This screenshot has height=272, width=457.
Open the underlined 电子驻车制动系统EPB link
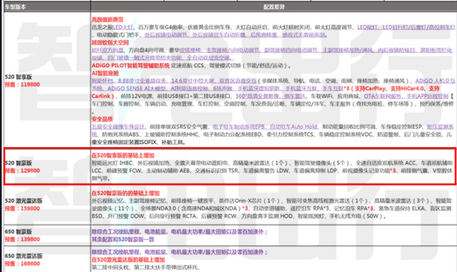239,127
